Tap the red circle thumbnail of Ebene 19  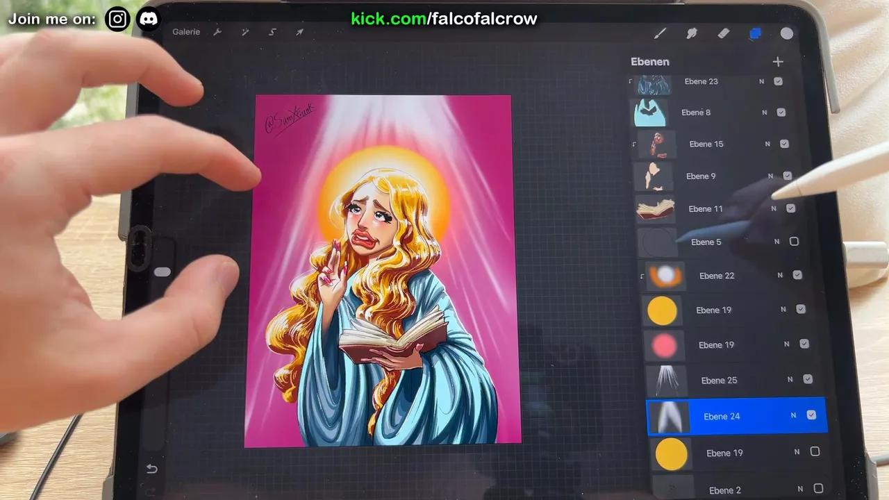665,345
